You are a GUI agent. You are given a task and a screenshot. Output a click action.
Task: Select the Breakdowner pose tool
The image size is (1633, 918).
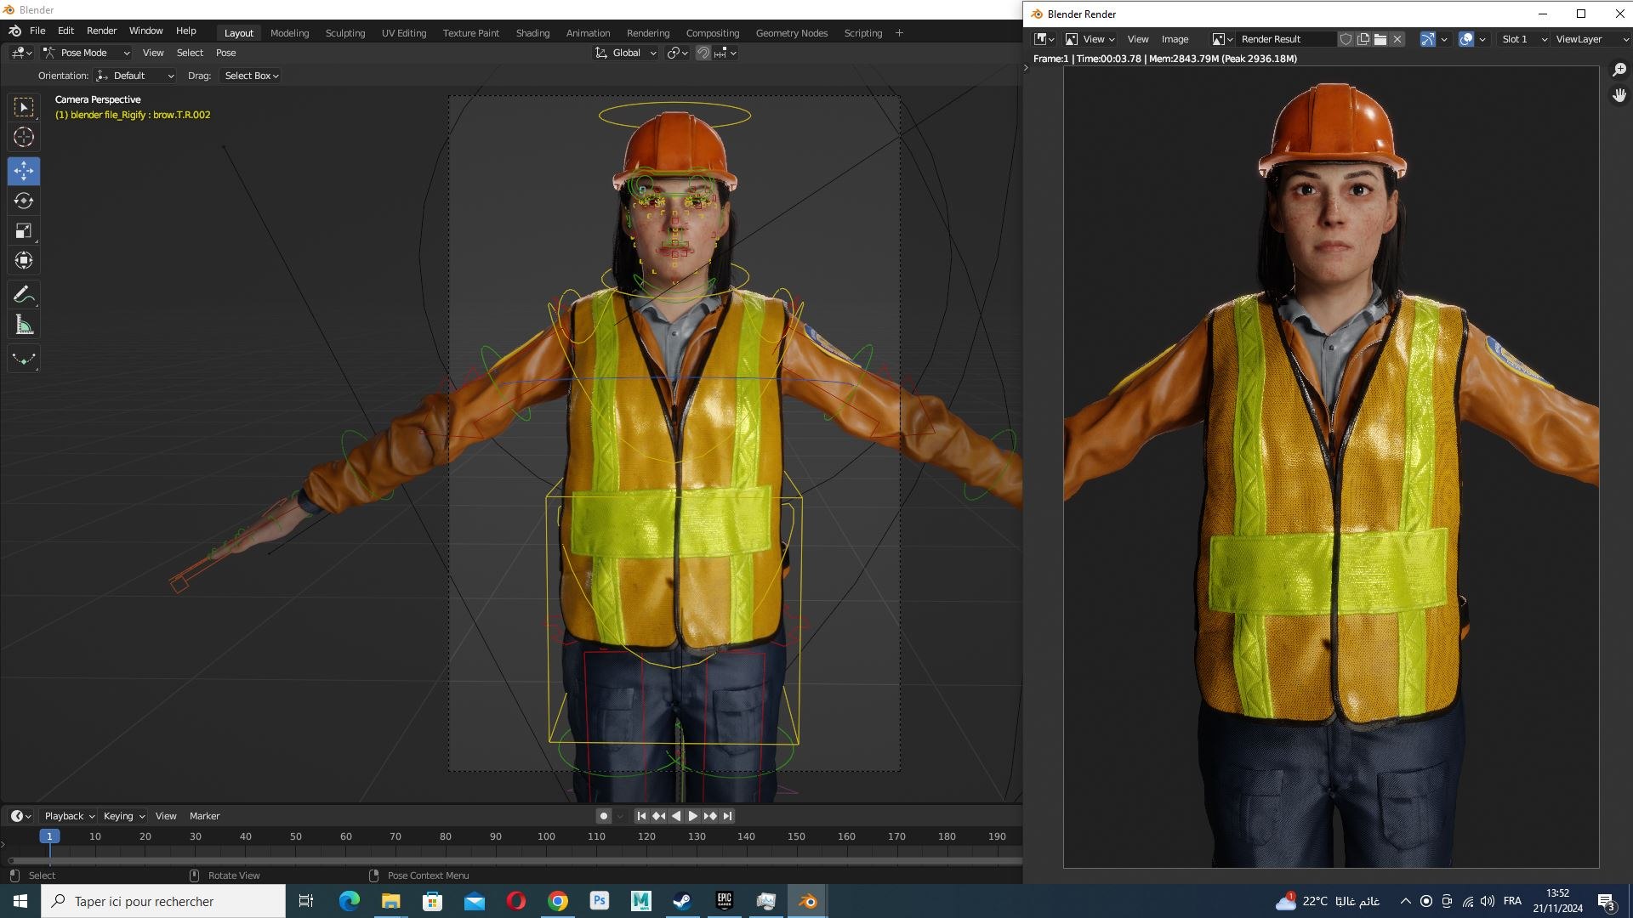[24, 359]
